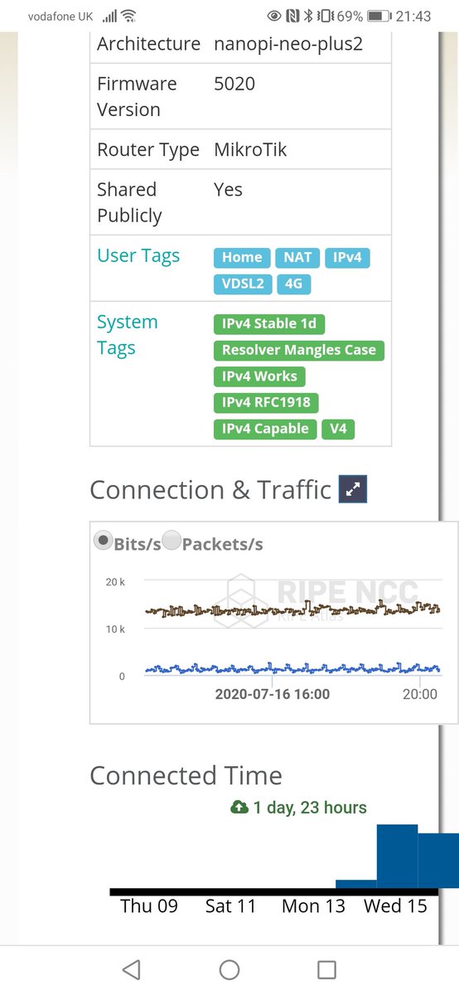Click the Thu 09 axis label
This screenshot has width=459, height=995.
tap(149, 905)
